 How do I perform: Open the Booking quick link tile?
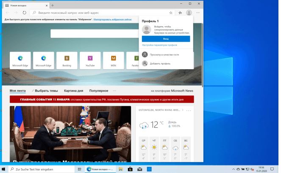67,60
